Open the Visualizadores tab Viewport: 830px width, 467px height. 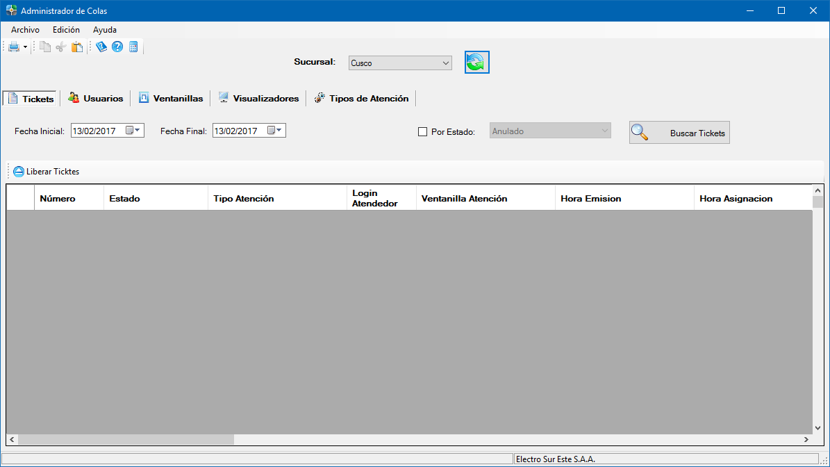coord(258,99)
